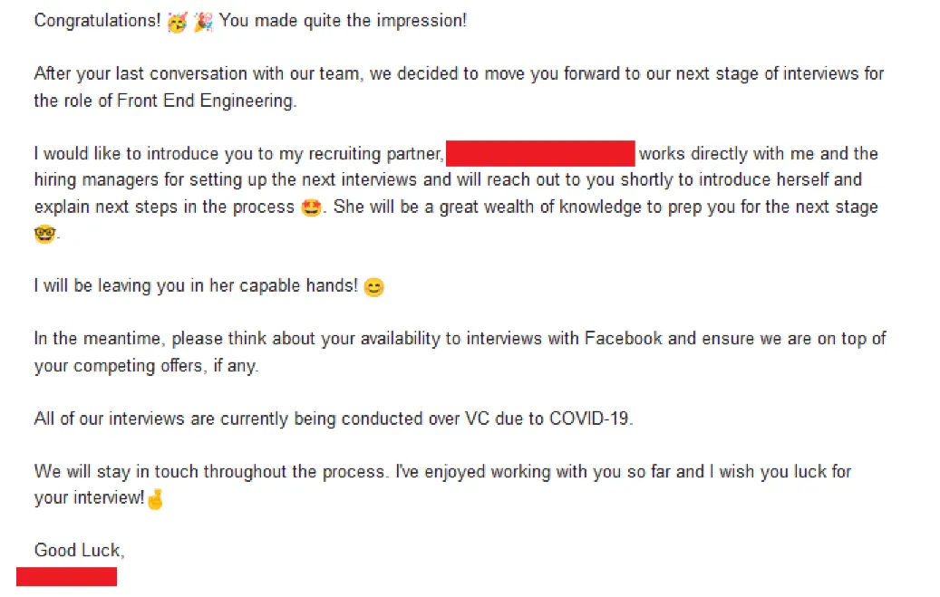Click the word 'Facebook' in the email
940x597 pixels.
click(624, 339)
